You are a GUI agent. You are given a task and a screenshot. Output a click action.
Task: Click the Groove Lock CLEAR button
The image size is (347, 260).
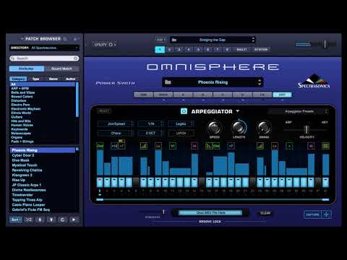tap(265, 213)
